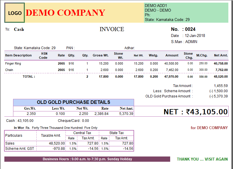Click the DEMO ADD1 address line

click(156, 6)
